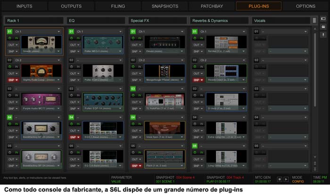The width and height of the screenshot is (330, 194).
Task: Toggle power for Pultec MEQ-5 slot
Action: coord(72,38)
